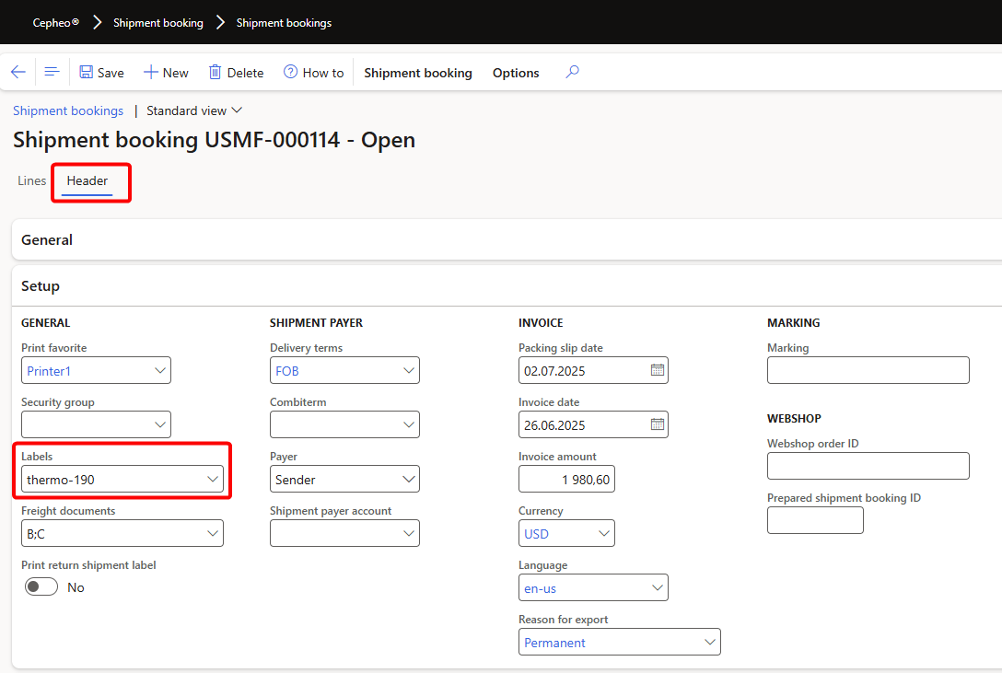Open the Invoice date calendar picker

658,425
